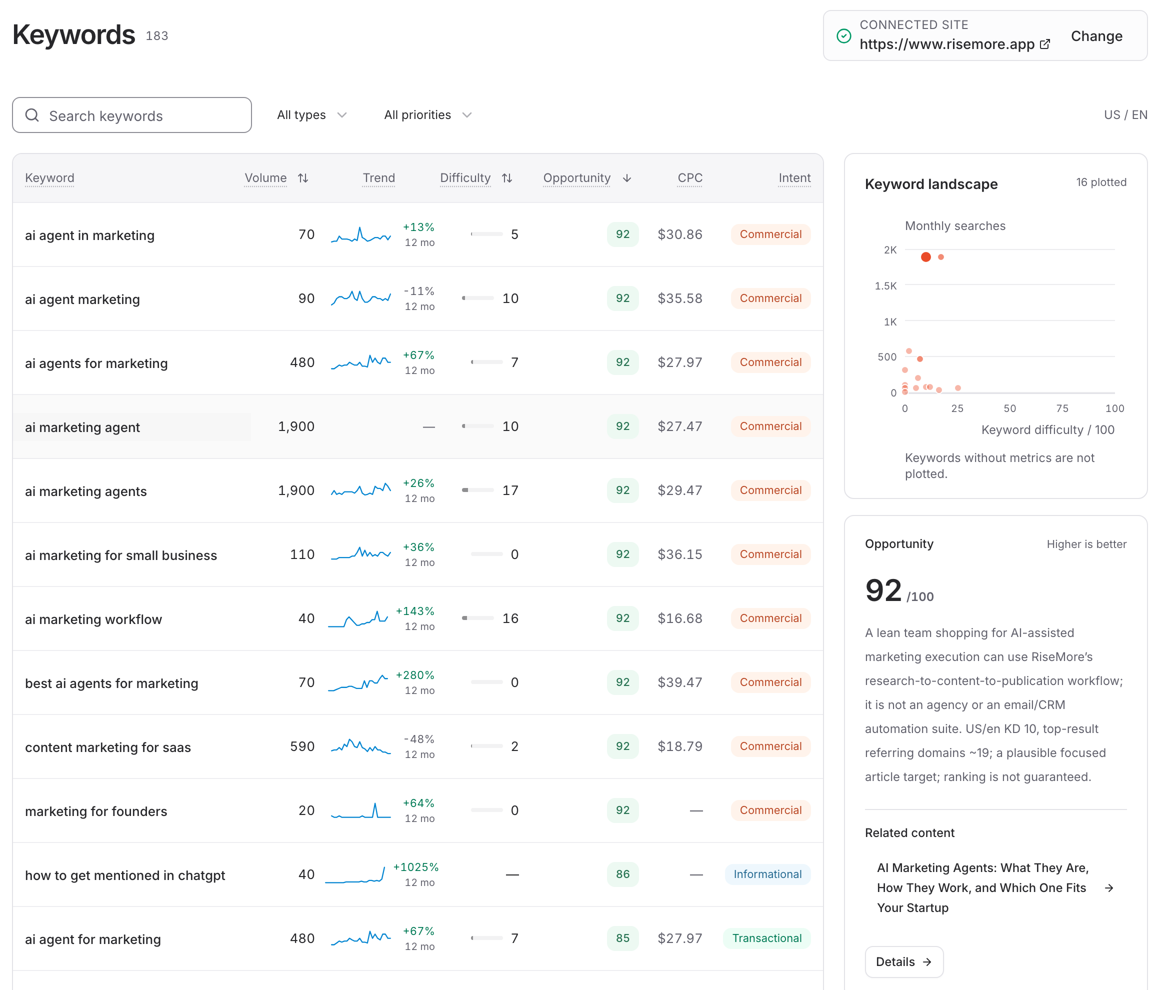Click difficulty bar for ai marketing agents
1160x990 pixels.
click(x=477, y=490)
